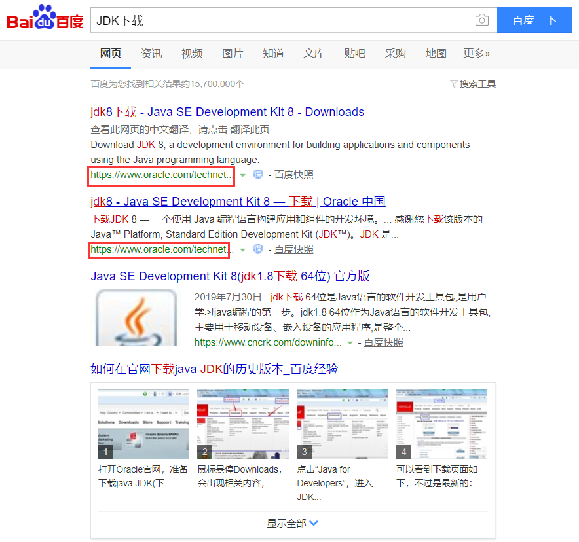The image size is (579, 542).
Task: Click step 4 download page thumbnail
Action: pos(441,424)
